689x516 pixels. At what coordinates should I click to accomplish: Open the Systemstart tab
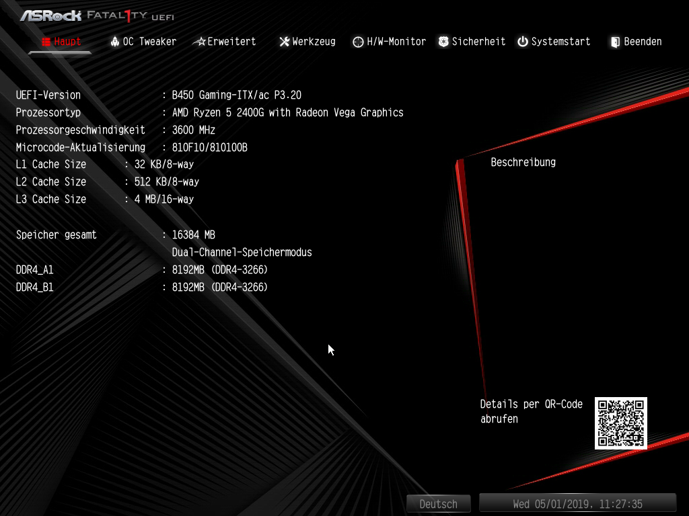(554, 42)
